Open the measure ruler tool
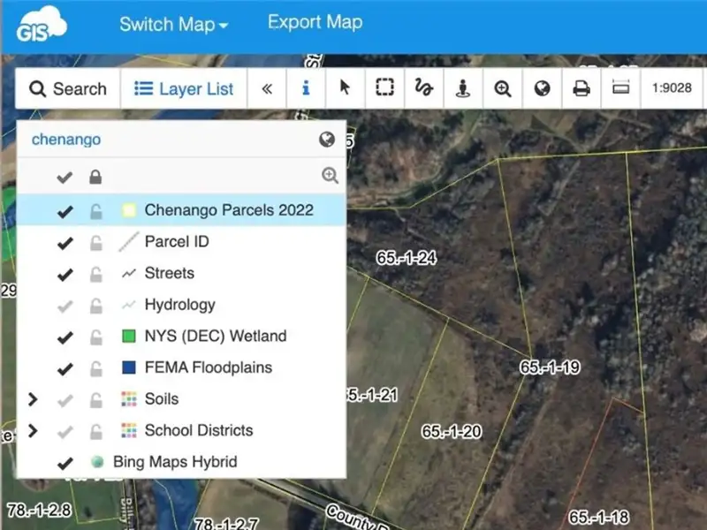707x530 pixels. [620, 89]
